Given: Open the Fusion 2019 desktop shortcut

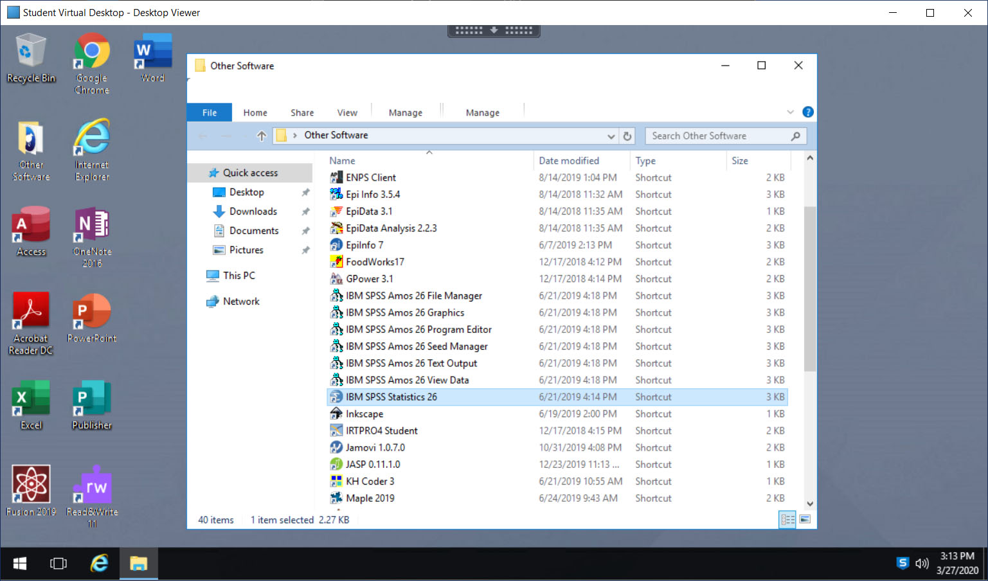Looking at the screenshot, I should tap(31, 492).
